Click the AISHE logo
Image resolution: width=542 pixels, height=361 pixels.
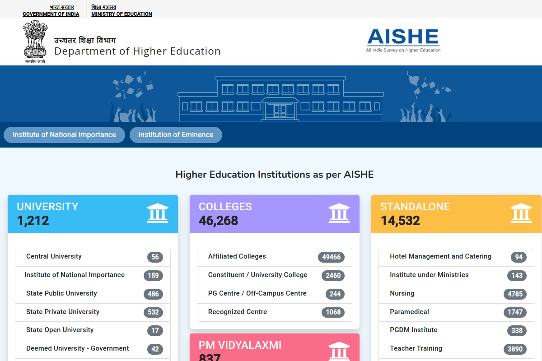point(403,41)
